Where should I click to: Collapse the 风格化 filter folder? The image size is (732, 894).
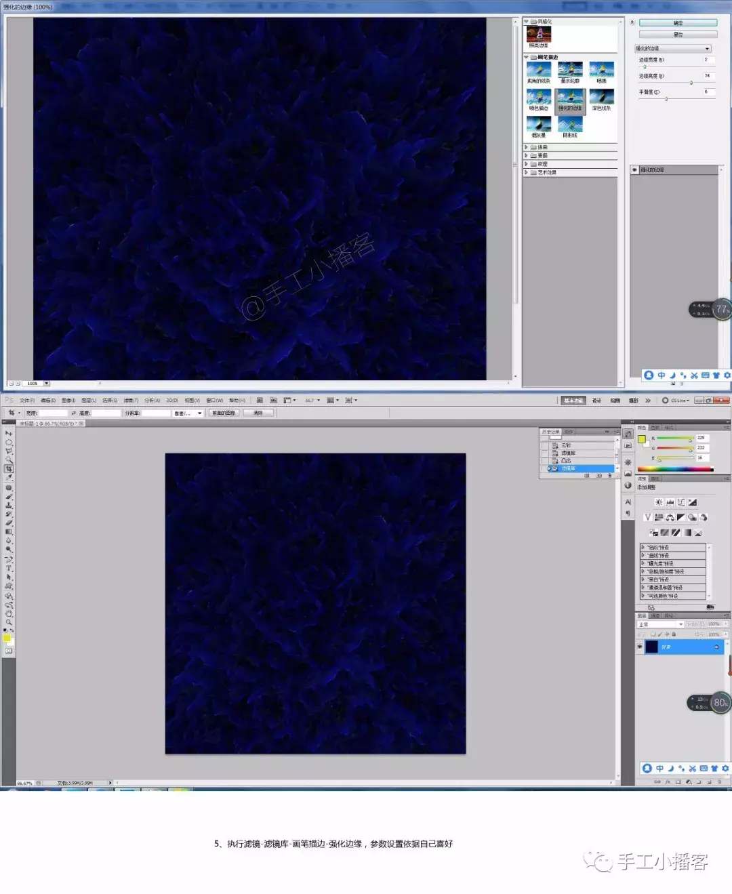click(527, 22)
